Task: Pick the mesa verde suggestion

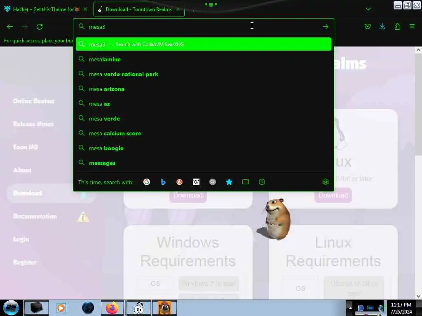Action: 204,118
